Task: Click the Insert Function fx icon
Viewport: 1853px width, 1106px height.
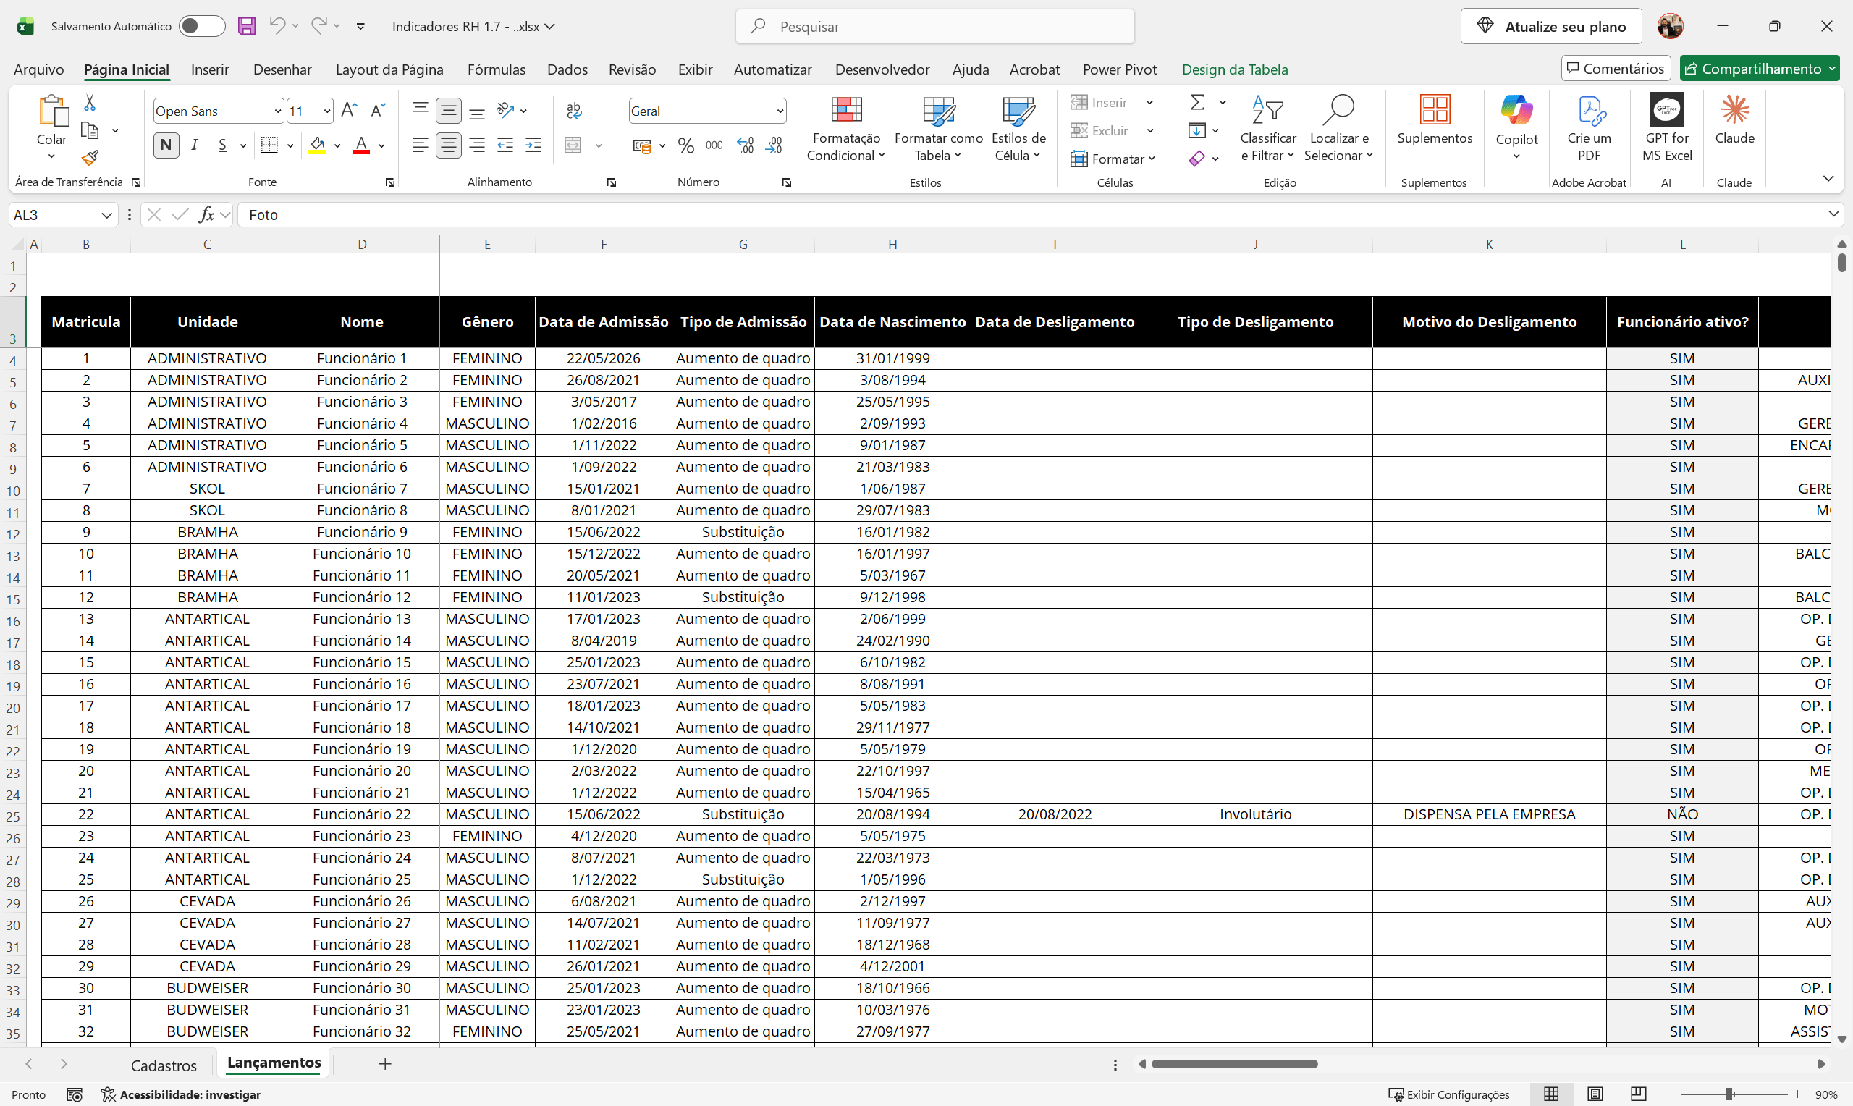Action: point(206,215)
